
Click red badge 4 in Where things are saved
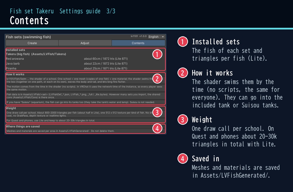click(157, 128)
